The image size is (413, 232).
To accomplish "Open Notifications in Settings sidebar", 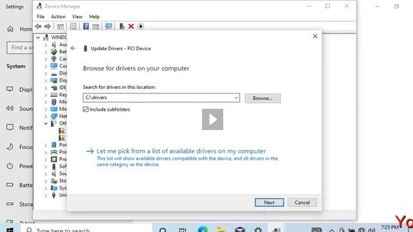I will [19, 128].
